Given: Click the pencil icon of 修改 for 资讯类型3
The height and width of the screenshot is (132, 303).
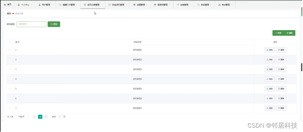Looking at the screenshot, I should [x=267, y=69].
